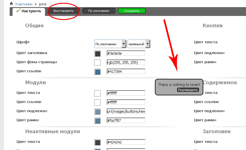
Task: Click the home icon in breadcrumb
Action: click(11, 4)
